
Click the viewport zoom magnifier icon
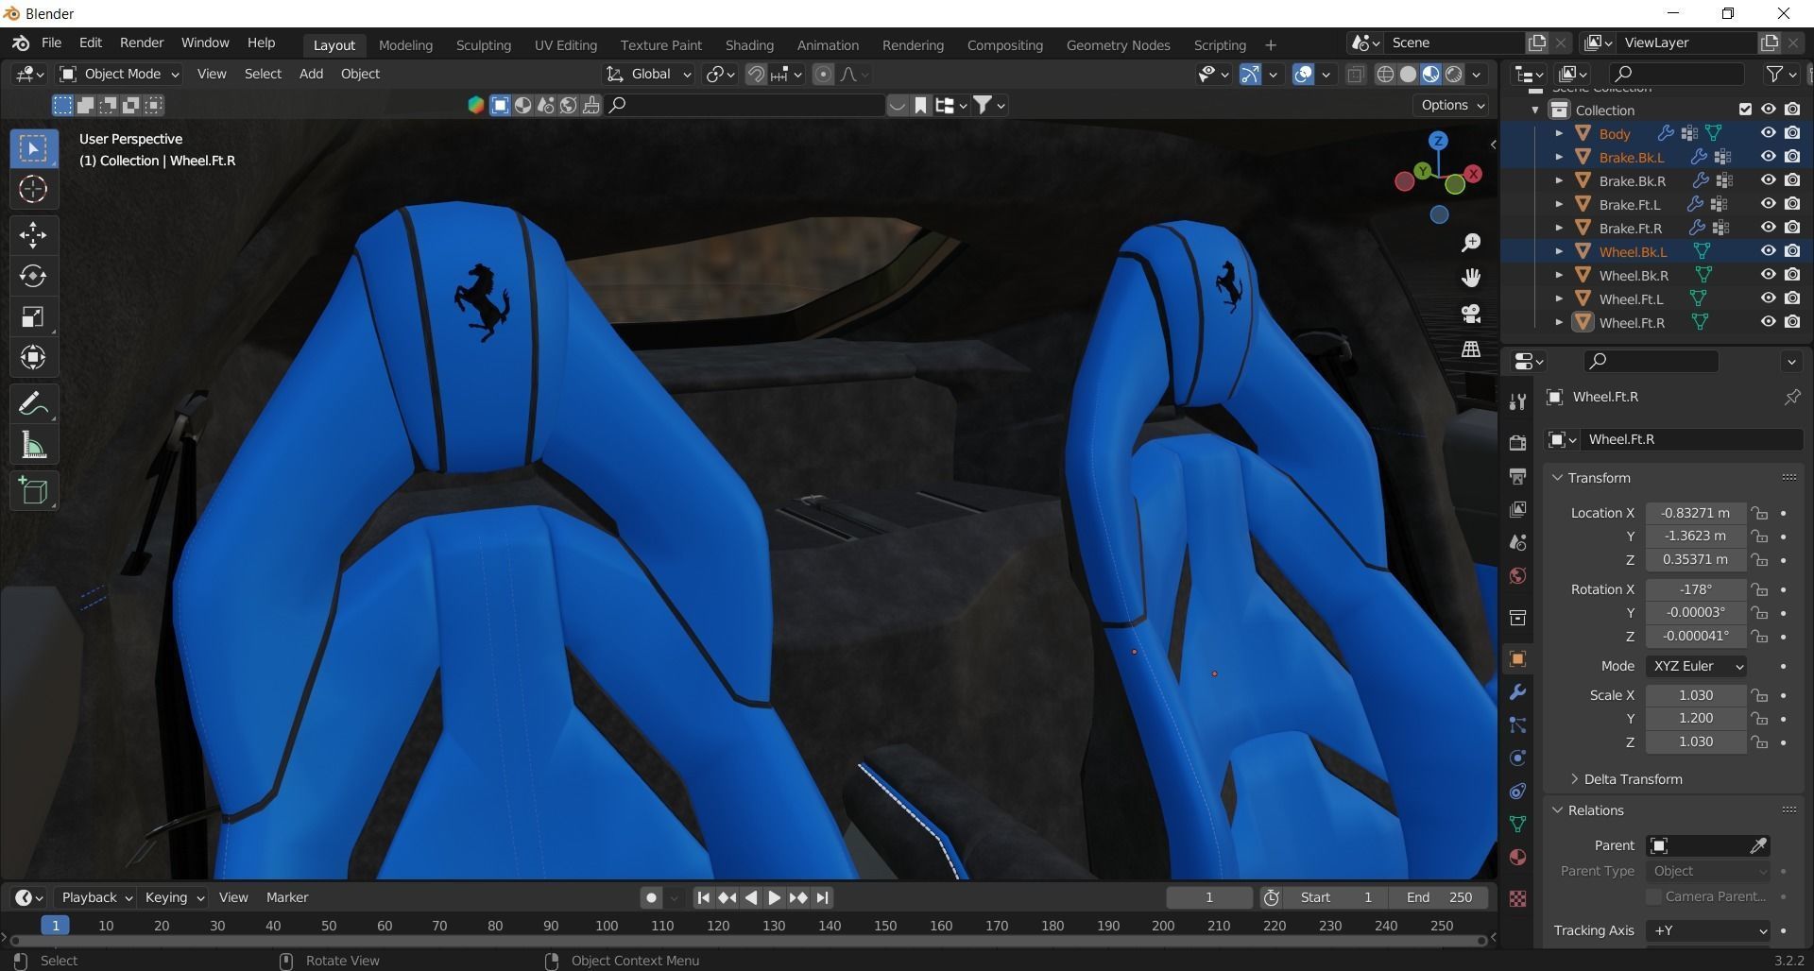point(1471,243)
